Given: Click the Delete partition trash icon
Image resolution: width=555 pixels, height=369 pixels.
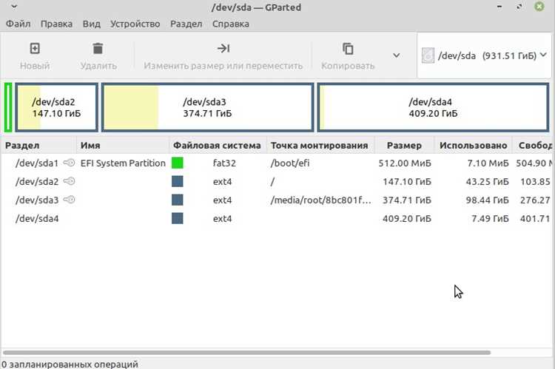Looking at the screenshot, I should [98, 49].
